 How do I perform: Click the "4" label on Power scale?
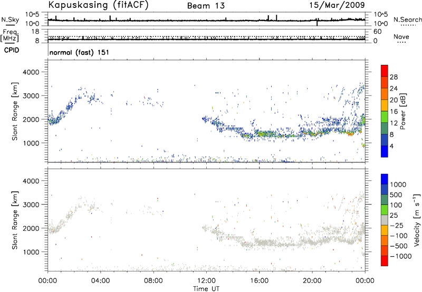click(x=391, y=146)
